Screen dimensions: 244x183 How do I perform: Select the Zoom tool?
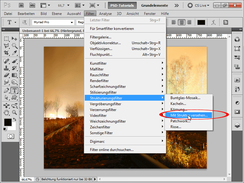(14, 112)
